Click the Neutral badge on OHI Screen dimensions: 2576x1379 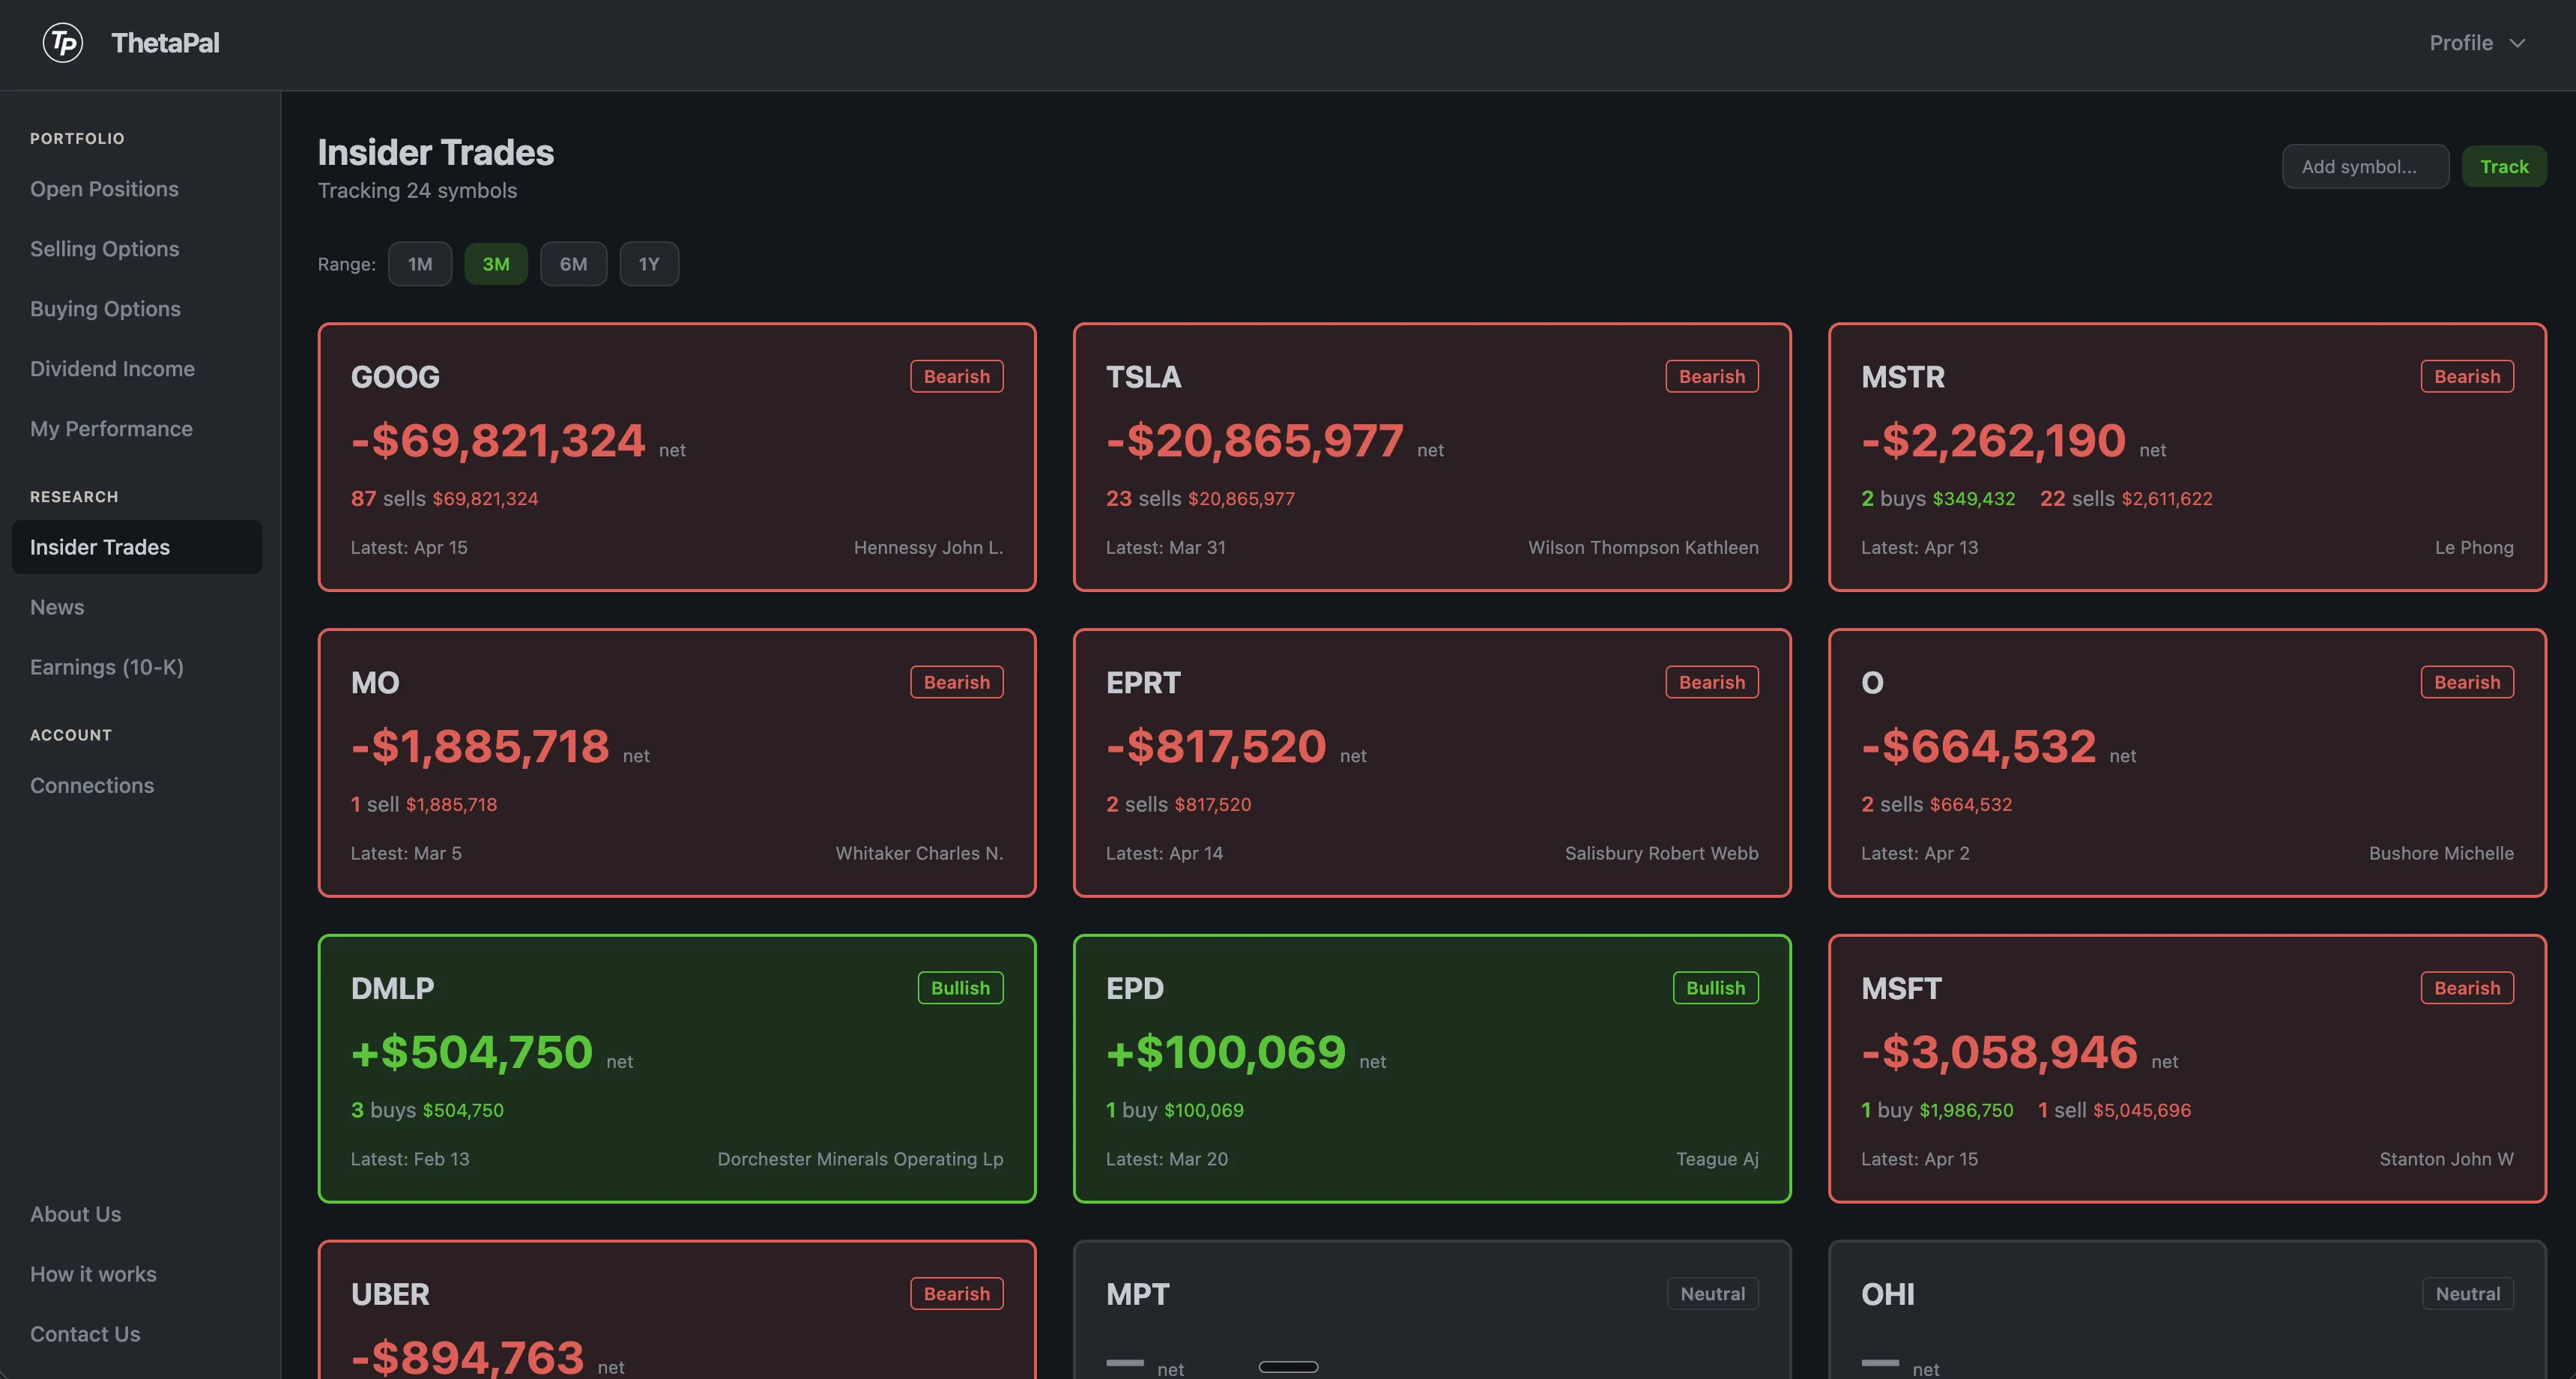tap(2468, 1294)
